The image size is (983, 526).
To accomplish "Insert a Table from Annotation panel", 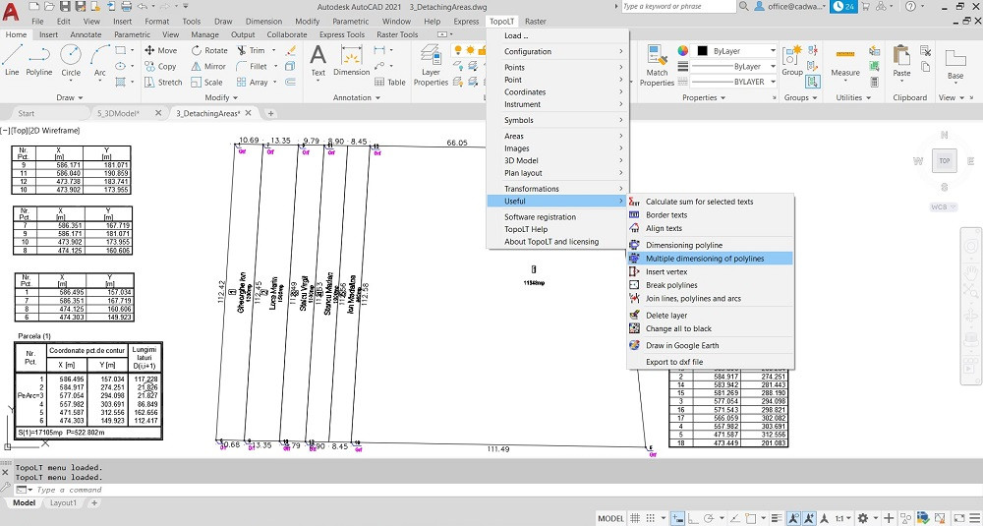I will pyautogui.click(x=390, y=83).
